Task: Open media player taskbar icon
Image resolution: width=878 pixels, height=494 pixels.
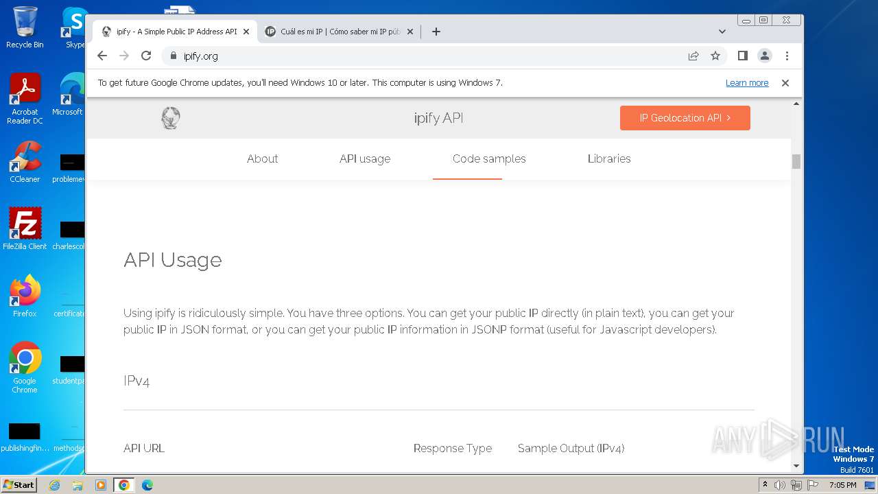Action: tap(101, 485)
